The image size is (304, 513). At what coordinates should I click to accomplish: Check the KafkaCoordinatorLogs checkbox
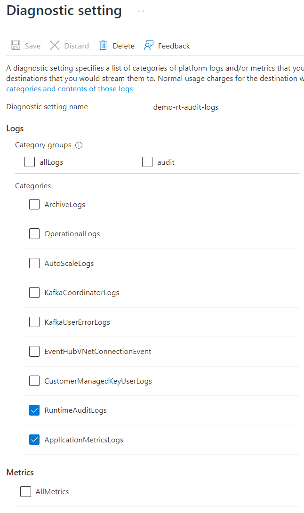[34, 293]
